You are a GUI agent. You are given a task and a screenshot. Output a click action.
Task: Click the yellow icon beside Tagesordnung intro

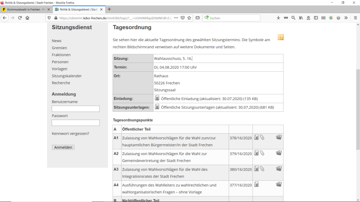[x=281, y=37]
